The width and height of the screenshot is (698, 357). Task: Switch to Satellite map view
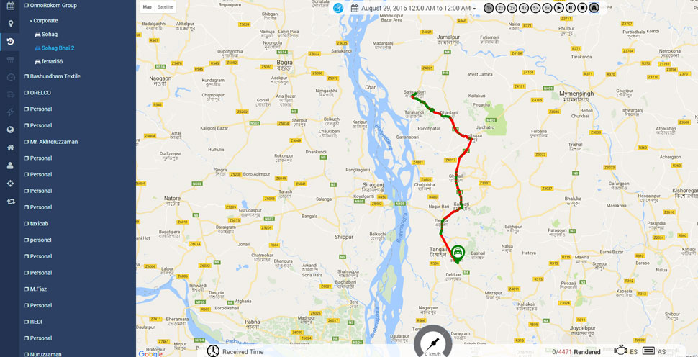[166, 7]
